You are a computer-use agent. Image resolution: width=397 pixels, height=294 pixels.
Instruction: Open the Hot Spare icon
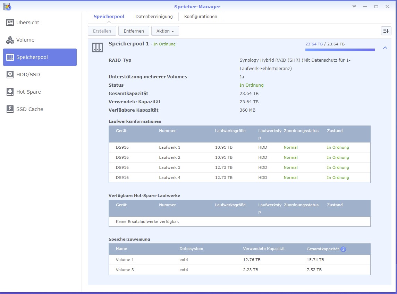point(10,92)
